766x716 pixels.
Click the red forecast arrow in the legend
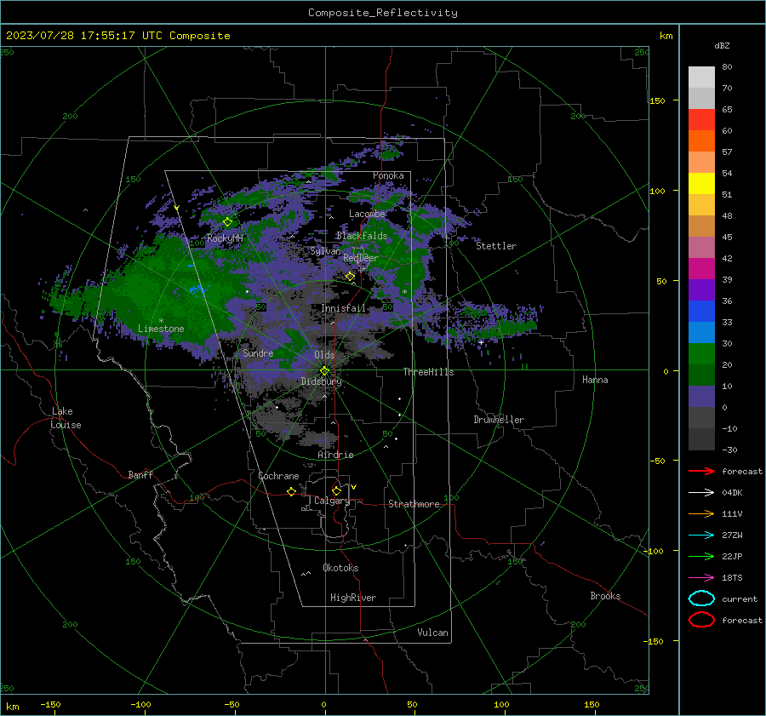[x=701, y=471]
